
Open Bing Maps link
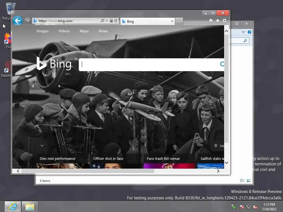click(84, 31)
